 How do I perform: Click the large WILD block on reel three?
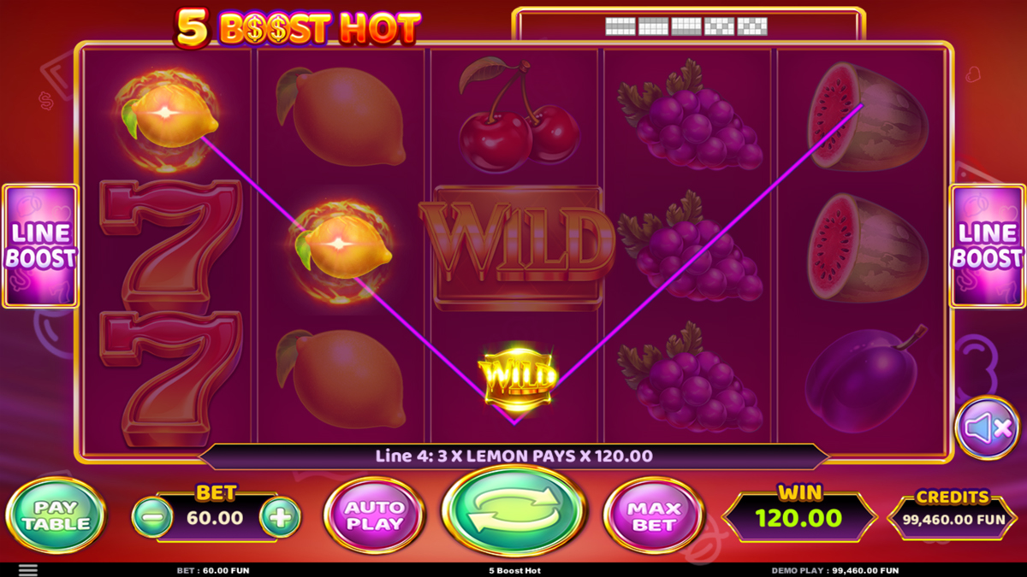pyautogui.click(x=515, y=247)
